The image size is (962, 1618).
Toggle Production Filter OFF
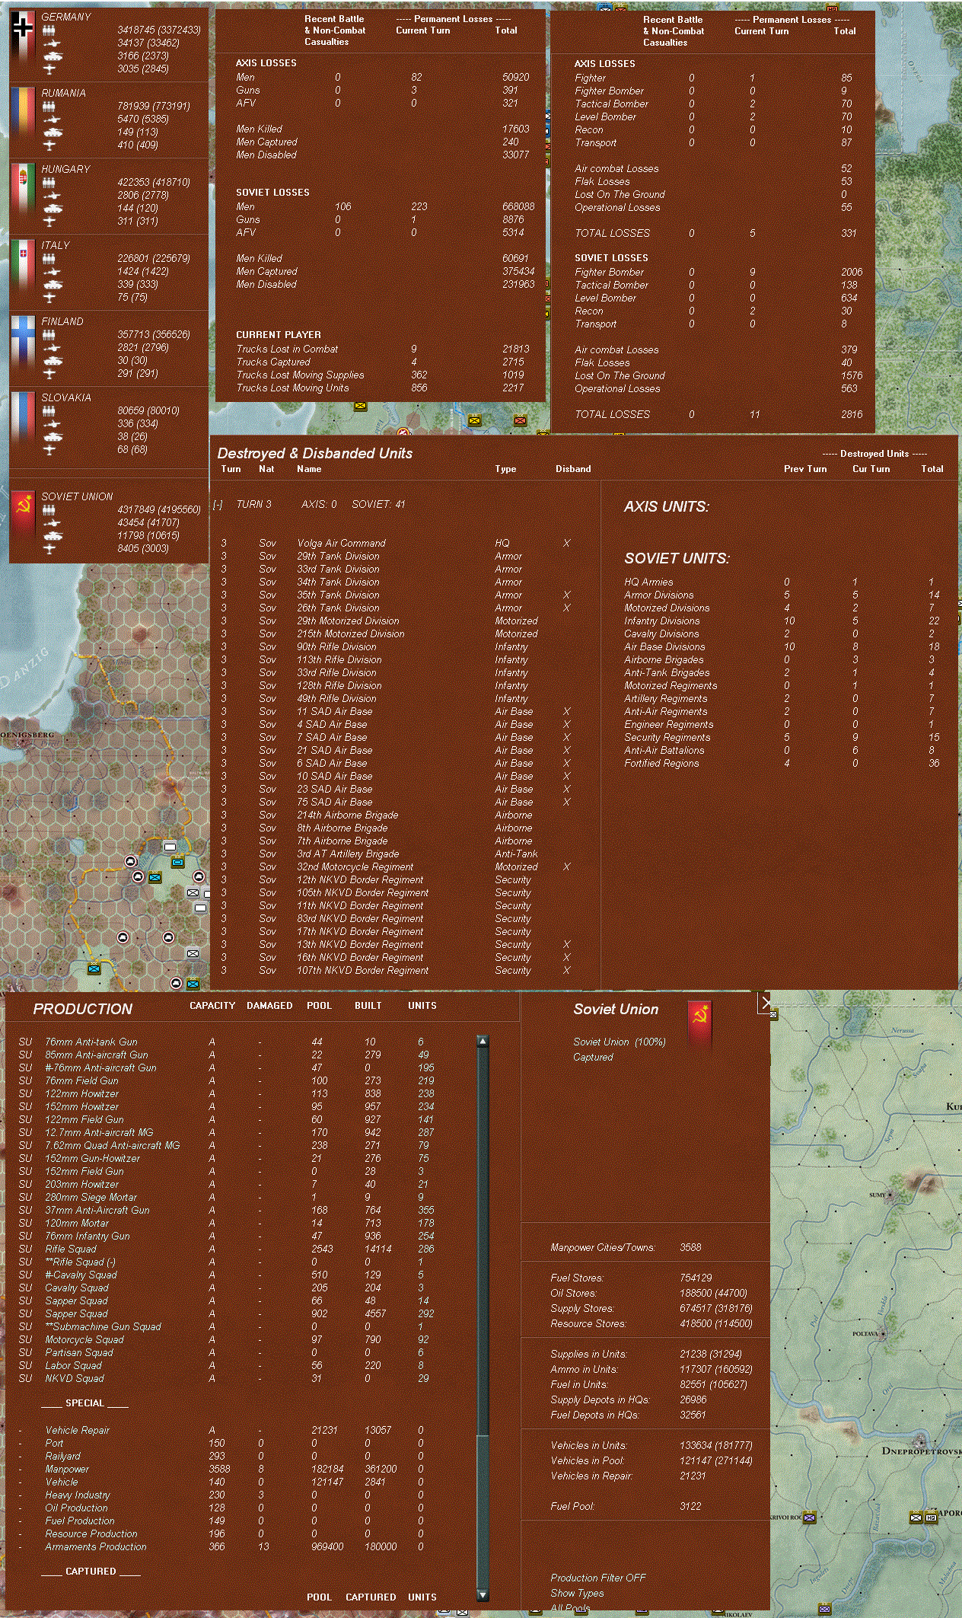[x=597, y=1578]
